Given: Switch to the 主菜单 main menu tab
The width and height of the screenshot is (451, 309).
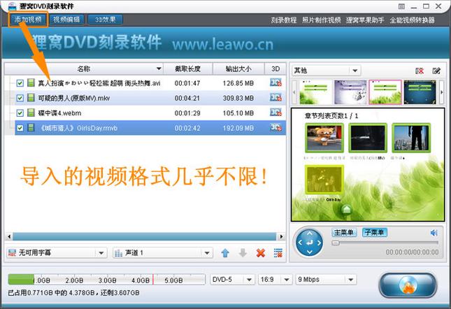Looking at the screenshot, I should pos(344,232).
